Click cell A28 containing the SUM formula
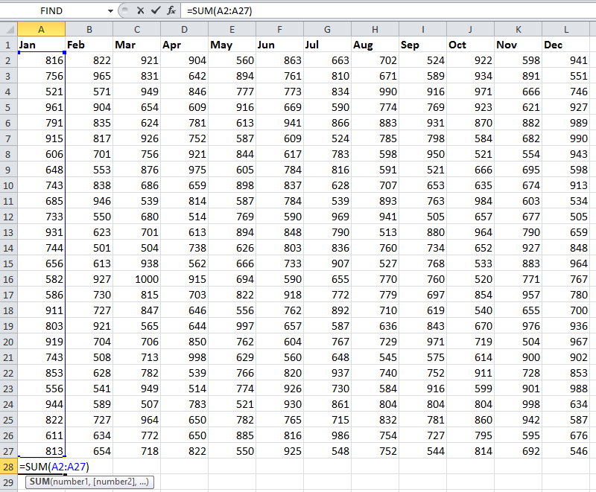 click(42, 467)
